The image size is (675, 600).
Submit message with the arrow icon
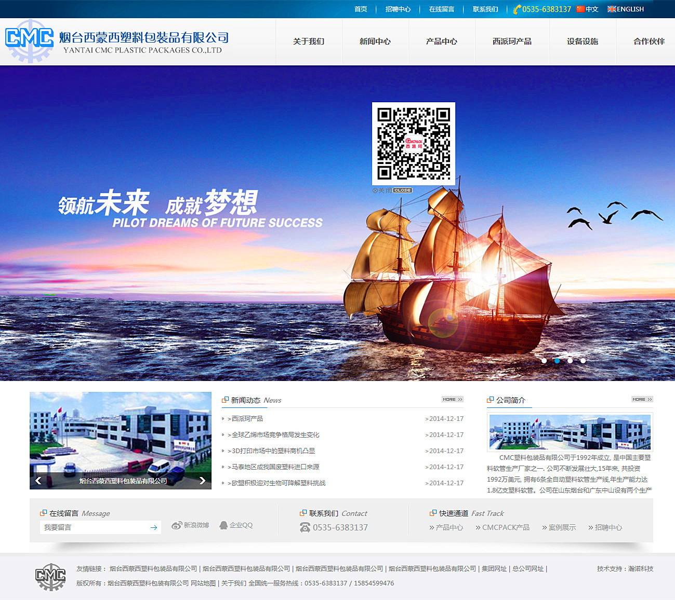pyautogui.click(x=154, y=527)
